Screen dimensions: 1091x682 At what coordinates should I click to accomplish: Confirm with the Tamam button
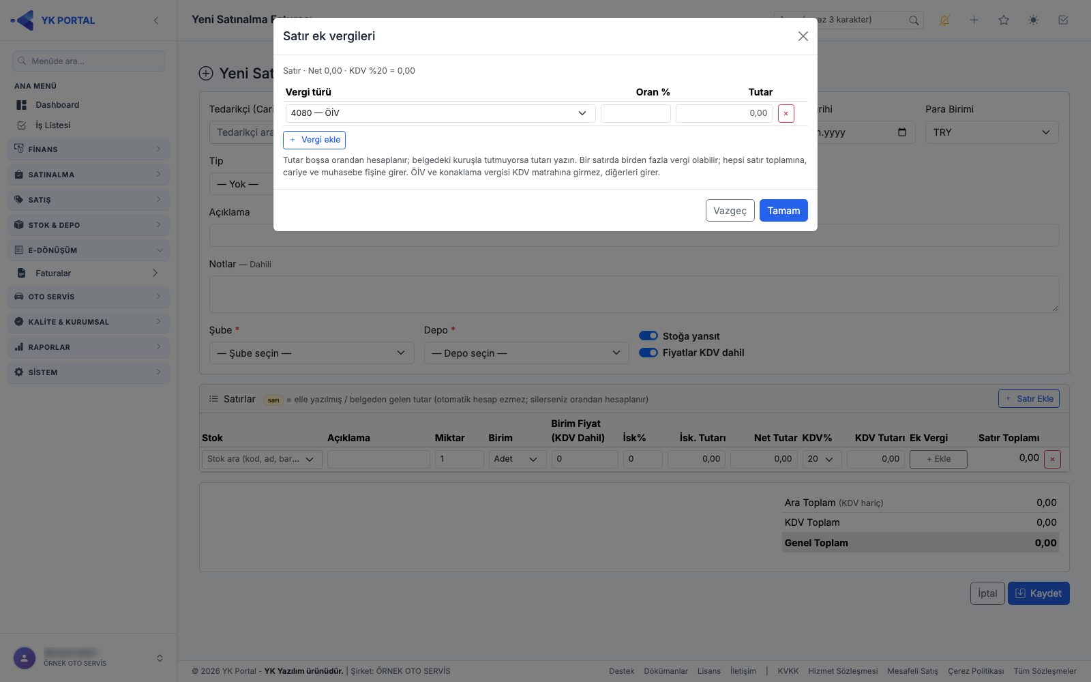point(783,211)
